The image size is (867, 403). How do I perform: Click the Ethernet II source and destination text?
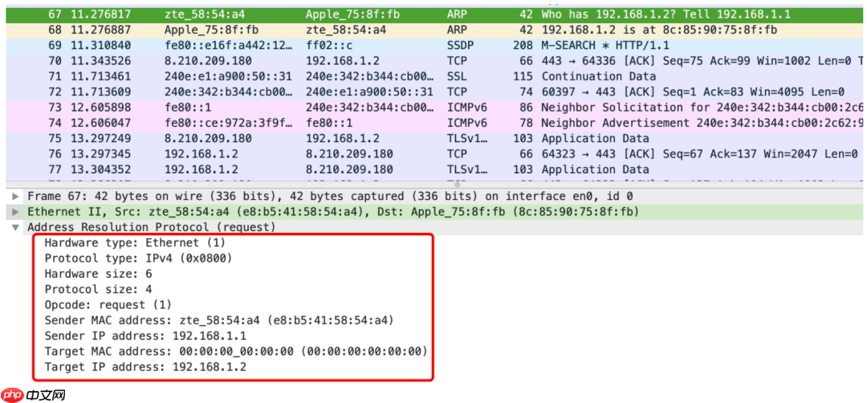tap(333, 212)
